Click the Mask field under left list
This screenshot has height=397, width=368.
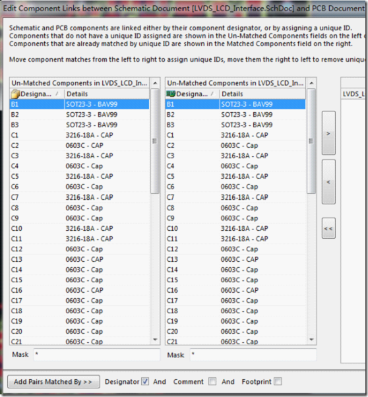(x=97, y=354)
